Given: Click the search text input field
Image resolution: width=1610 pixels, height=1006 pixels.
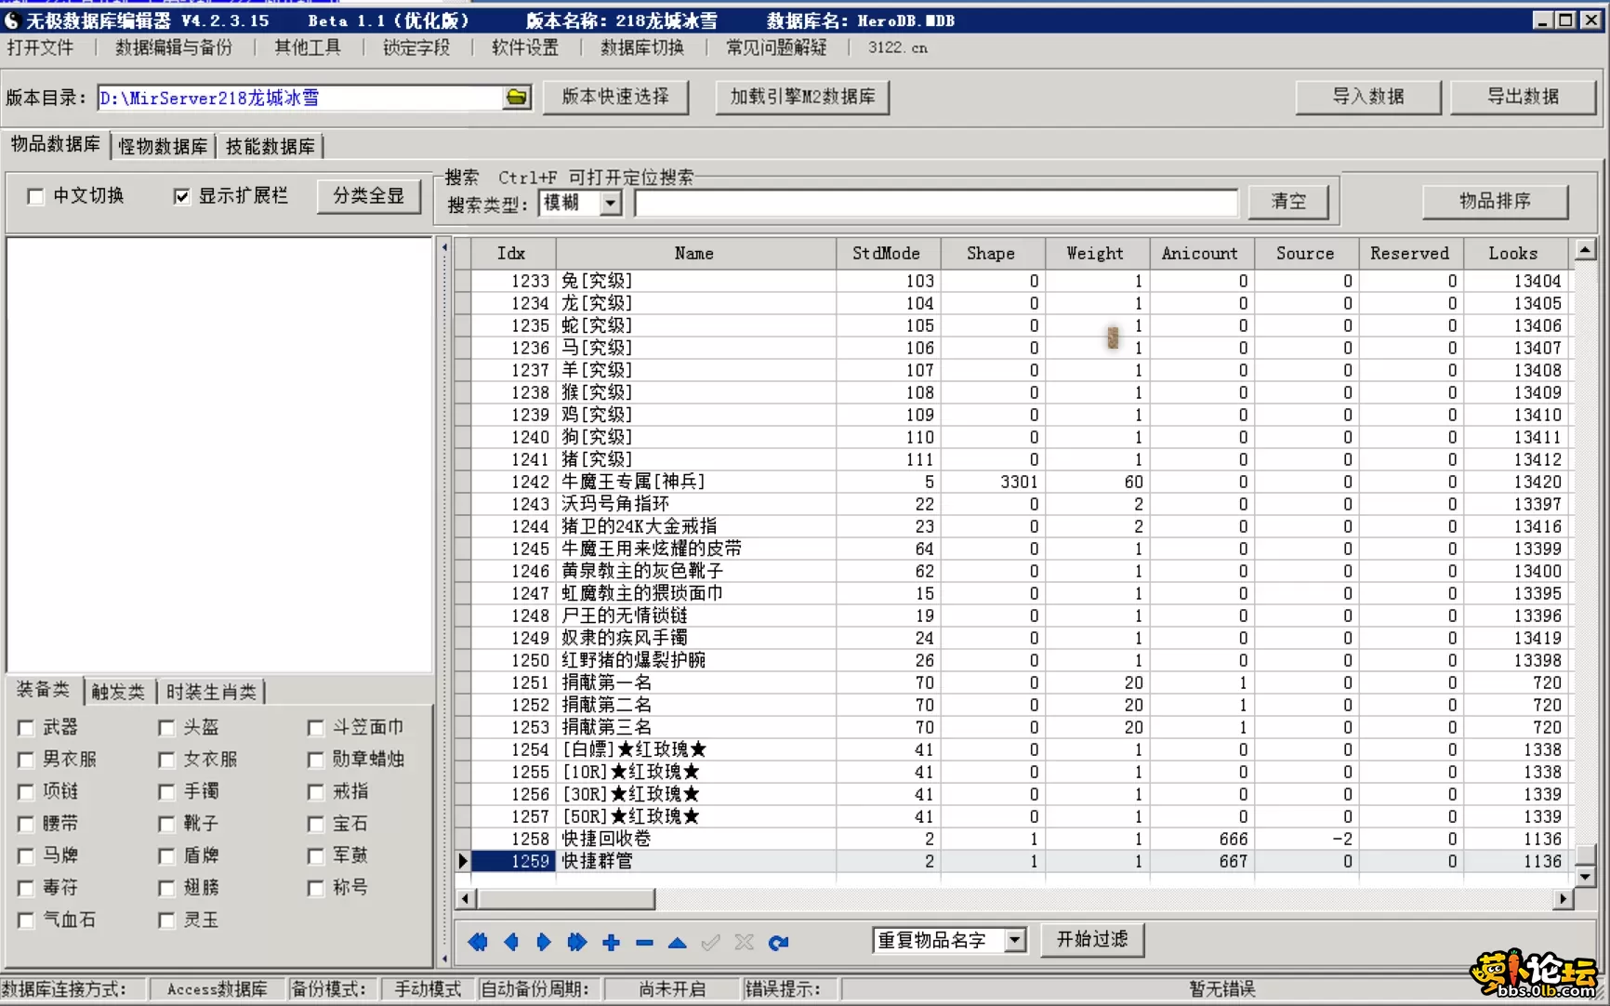Looking at the screenshot, I should [x=936, y=203].
